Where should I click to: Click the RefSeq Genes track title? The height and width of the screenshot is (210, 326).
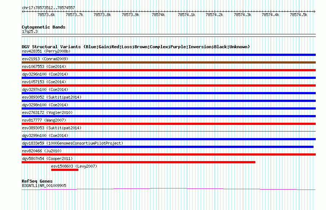37,181
